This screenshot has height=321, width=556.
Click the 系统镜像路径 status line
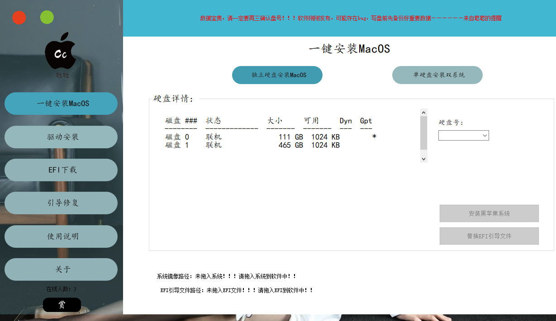coord(227,276)
